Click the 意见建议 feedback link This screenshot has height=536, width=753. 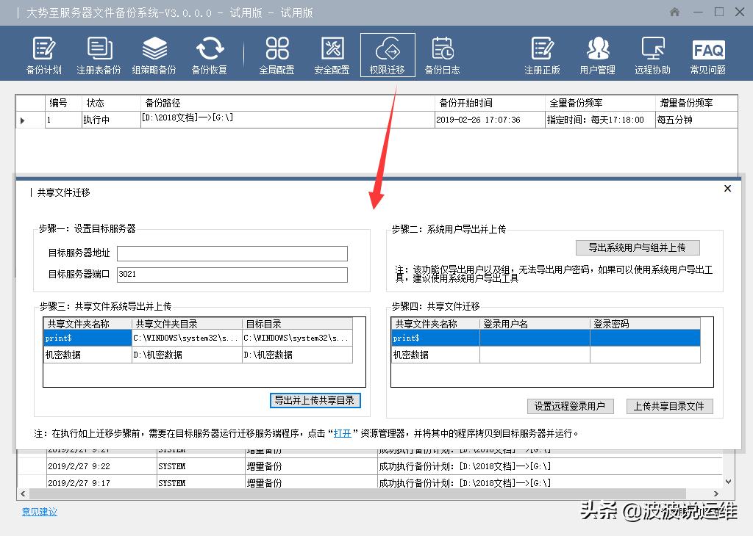38,512
